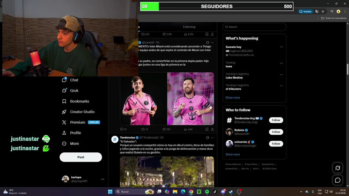Open Creator Studio from the sidebar
349x196 pixels.
pos(78,112)
